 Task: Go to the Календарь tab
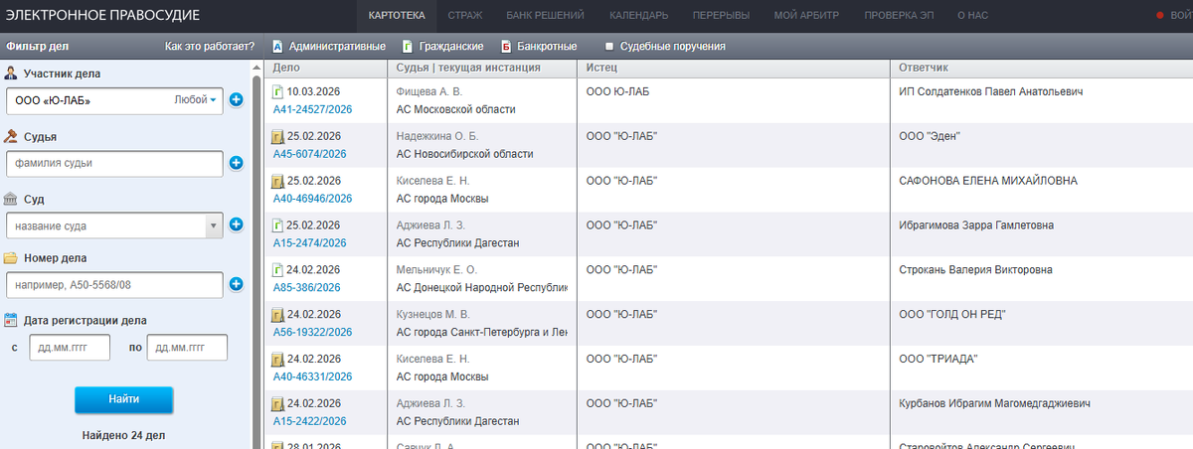coord(637,16)
